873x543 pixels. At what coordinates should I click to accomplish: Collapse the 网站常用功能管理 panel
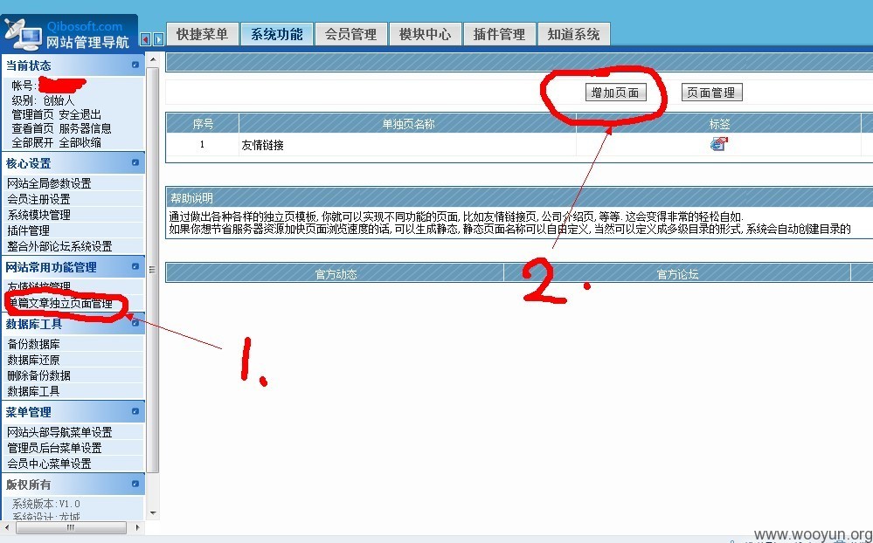point(135,266)
